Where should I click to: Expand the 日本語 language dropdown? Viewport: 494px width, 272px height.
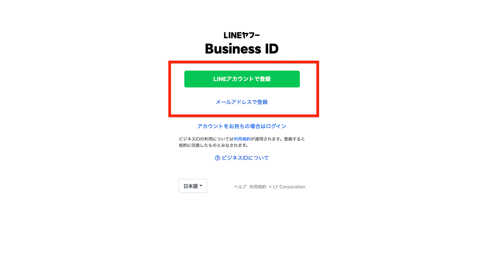pyautogui.click(x=193, y=186)
